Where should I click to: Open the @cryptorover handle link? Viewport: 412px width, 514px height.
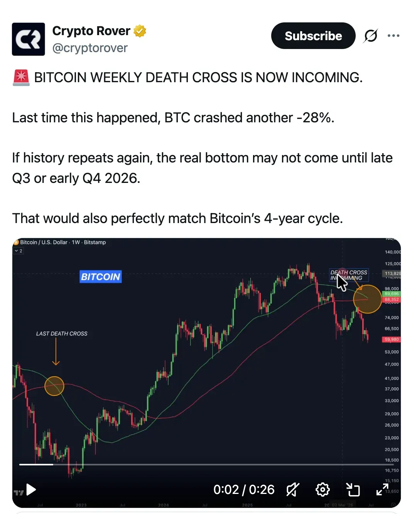90,48
